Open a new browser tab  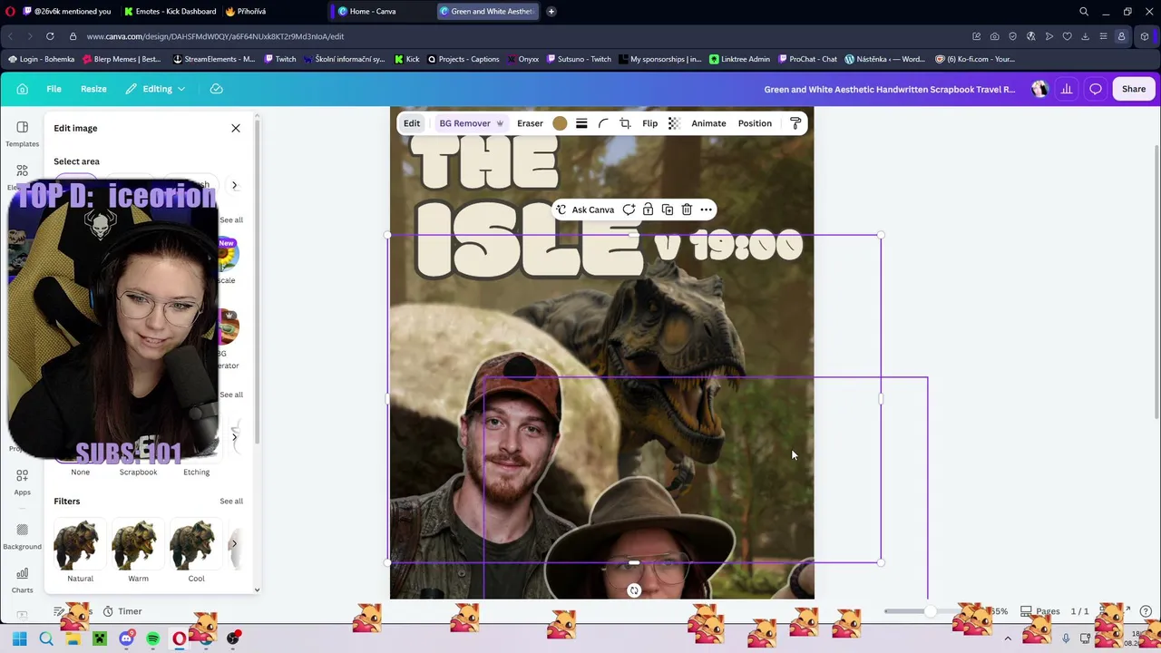[x=551, y=12]
